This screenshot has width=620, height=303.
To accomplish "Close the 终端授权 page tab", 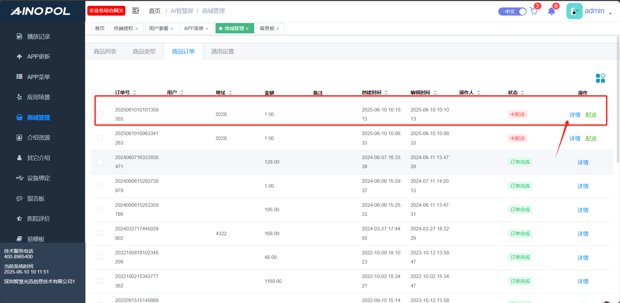I will 137,29.
